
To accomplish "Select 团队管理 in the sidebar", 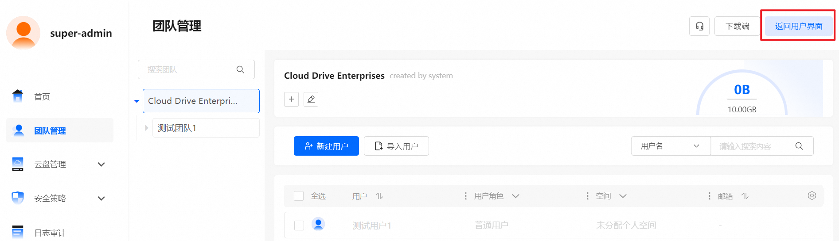I will pyautogui.click(x=60, y=130).
